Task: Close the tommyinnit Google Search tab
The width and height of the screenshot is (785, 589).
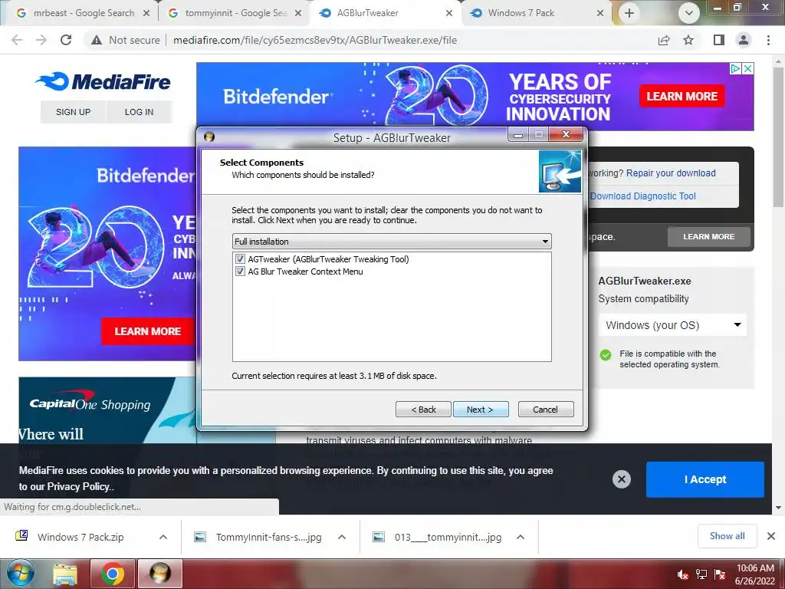Action: tap(298, 13)
